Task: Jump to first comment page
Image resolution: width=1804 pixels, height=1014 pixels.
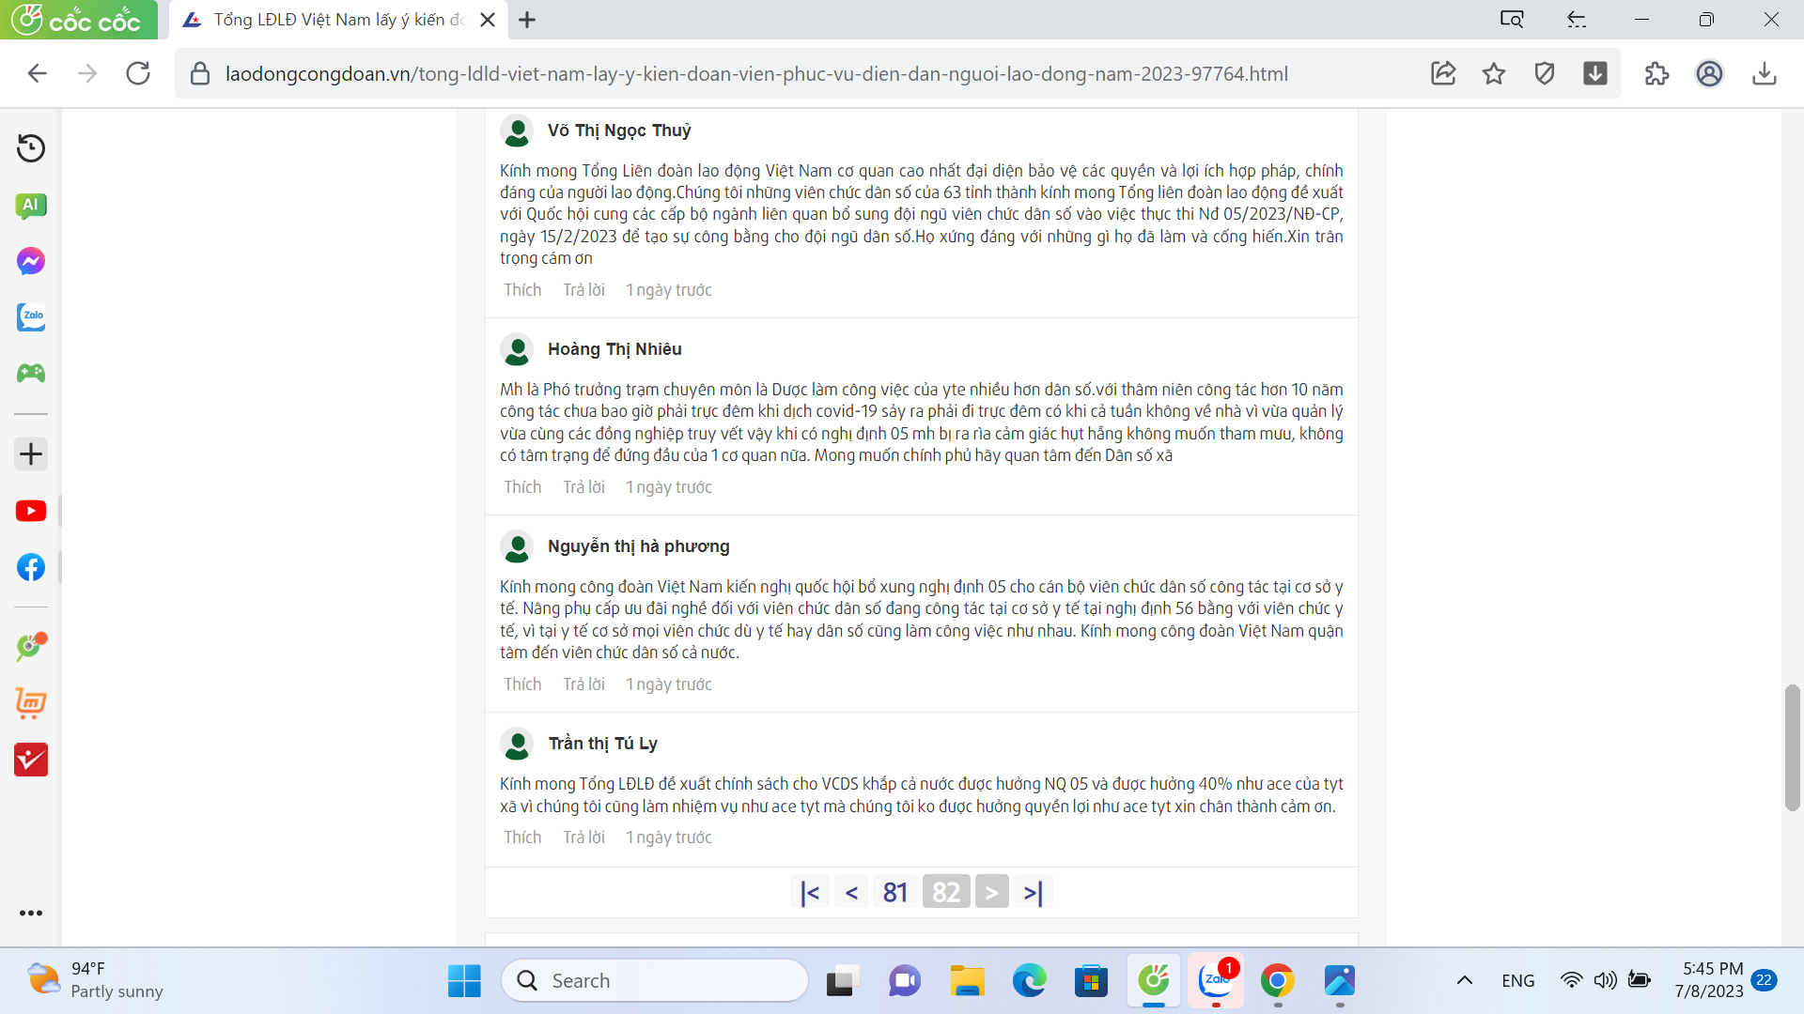Action: [810, 892]
